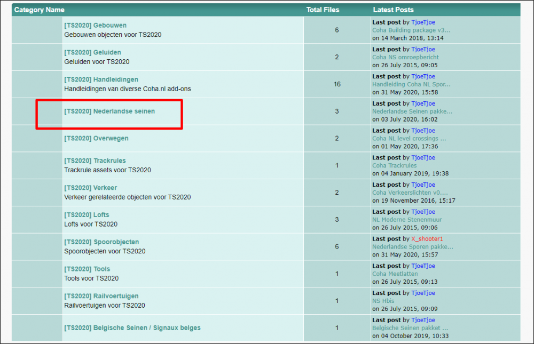Click the [TS2020] Nederlandse seinen link

(109, 111)
